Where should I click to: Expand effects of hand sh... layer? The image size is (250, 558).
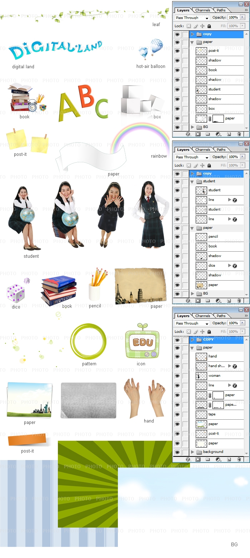point(230,366)
